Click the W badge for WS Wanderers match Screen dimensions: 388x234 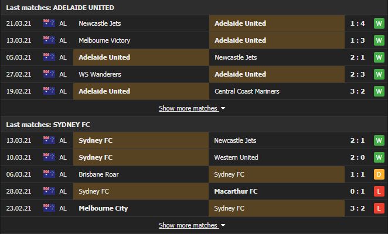379,74
